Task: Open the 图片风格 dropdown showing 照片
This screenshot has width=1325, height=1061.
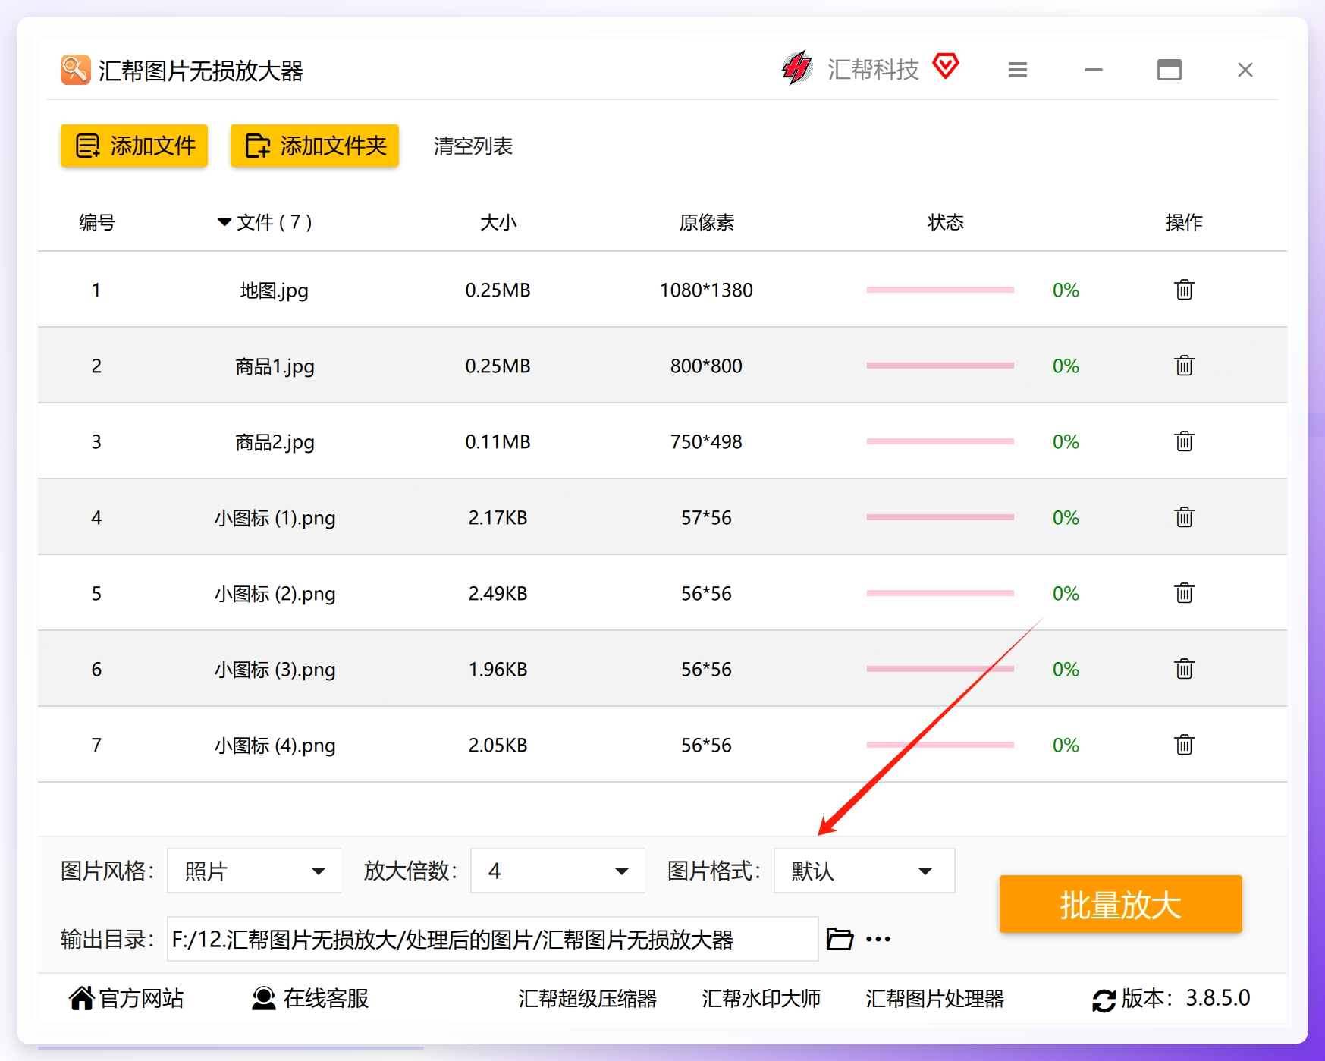Action: (x=254, y=871)
